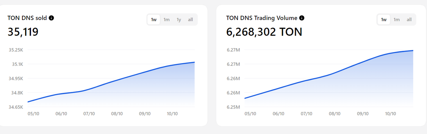427x134 pixels.
Task: Click the 07/10 date on the Trading Volume chart
Action: 306,114
